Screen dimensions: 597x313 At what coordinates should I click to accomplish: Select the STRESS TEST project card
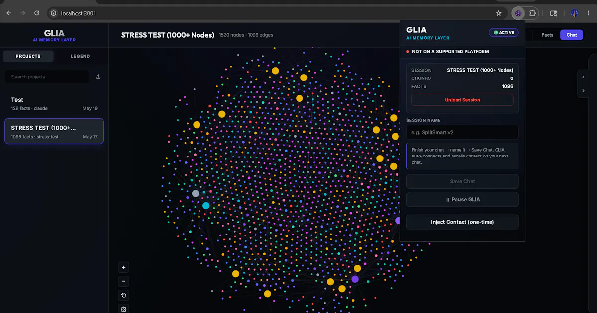tap(54, 131)
